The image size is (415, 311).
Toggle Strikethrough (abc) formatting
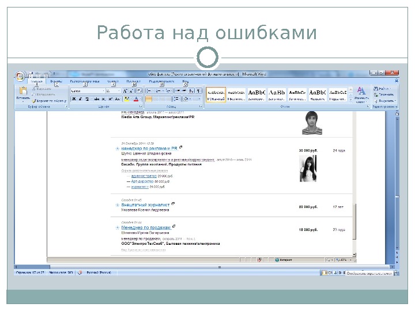(97, 99)
